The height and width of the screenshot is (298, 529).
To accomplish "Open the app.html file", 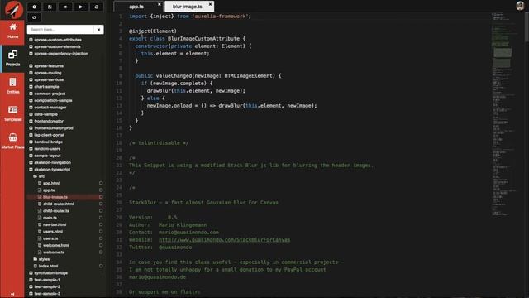I will click(x=51, y=184).
